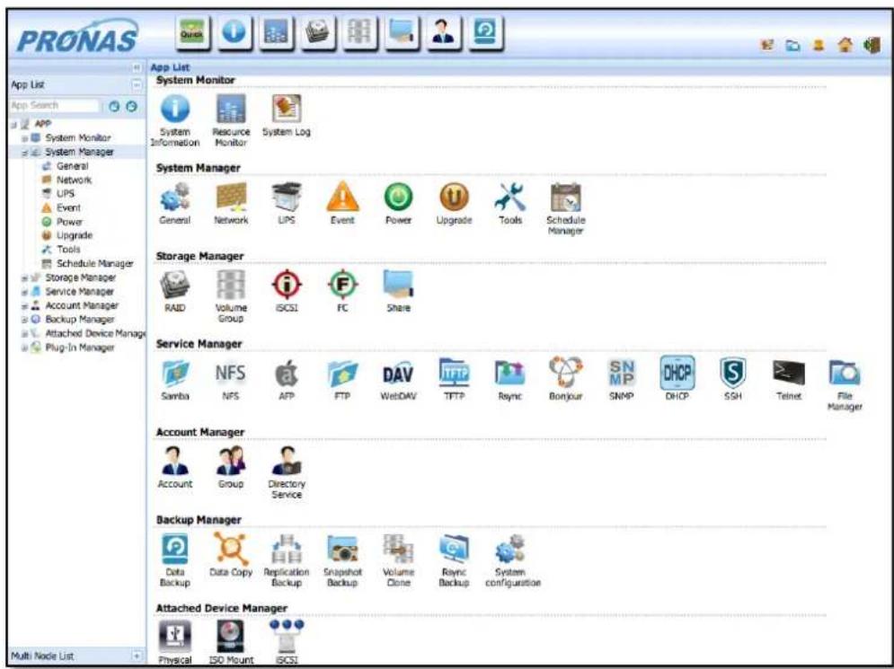The width and height of the screenshot is (894, 669).
Task: Open the SNMP service icon
Action: click(x=622, y=374)
